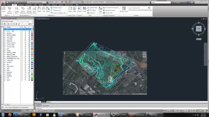209x117 pixels.
Task: Select the Create Block tool
Action: [x=17, y=10]
